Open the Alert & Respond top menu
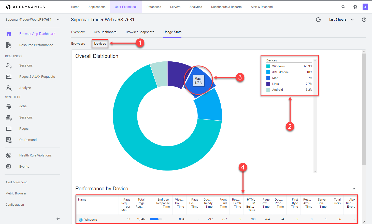The height and width of the screenshot is (224, 372). [262, 7]
